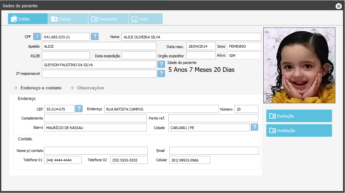Click the Cidade lookup question mark icon
Viewport: 345px width, 193px height.
[x=254, y=127]
